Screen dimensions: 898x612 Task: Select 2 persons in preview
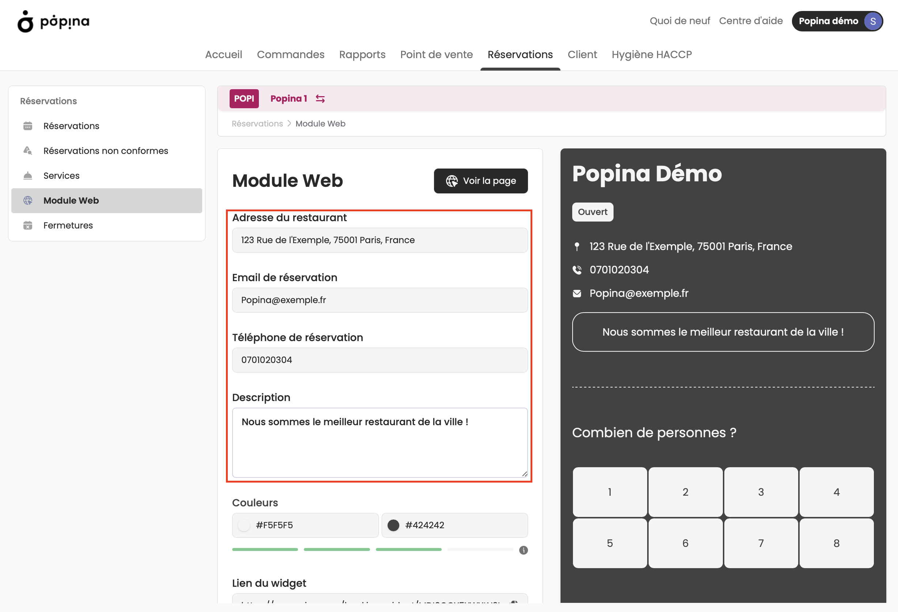pos(686,492)
